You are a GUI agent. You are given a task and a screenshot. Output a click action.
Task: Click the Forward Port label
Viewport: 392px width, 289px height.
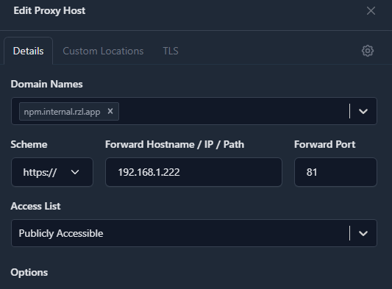click(x=324, y=144)
